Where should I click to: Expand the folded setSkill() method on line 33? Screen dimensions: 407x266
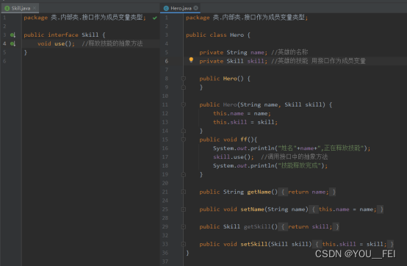184,244
